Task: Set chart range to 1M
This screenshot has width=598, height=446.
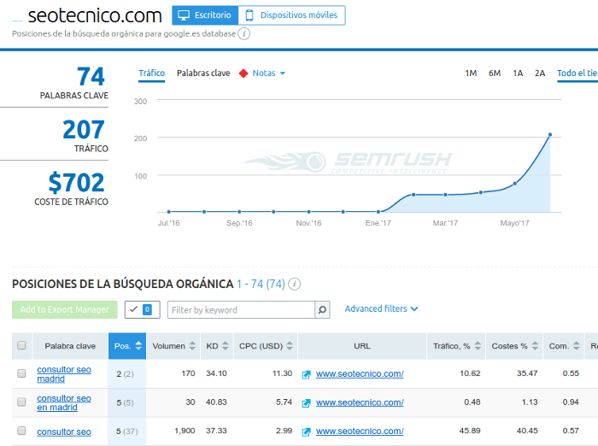Action: tap(471, 73)
